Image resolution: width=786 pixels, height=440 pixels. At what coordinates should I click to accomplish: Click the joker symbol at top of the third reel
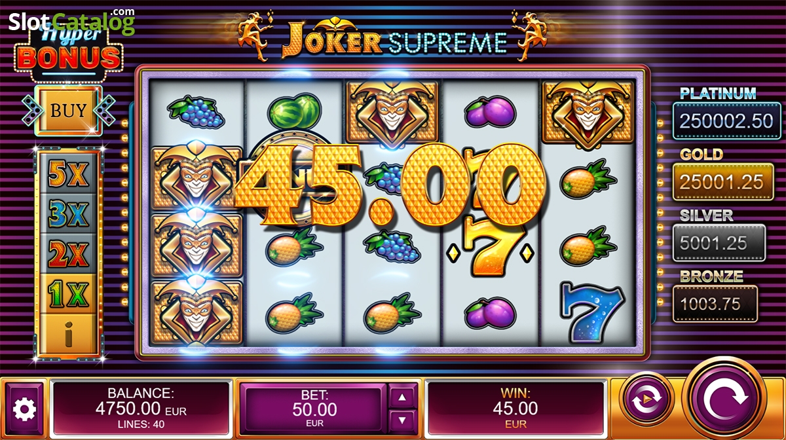[x=393, y=112]
